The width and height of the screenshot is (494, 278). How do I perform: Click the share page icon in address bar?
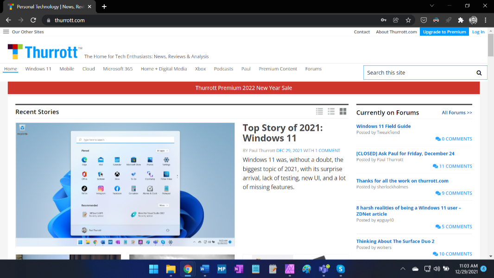(x=396, y=20)
